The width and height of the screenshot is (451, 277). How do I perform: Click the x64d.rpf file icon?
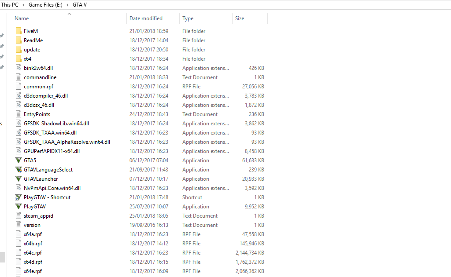pyautogui.click(x=18, y=262)
